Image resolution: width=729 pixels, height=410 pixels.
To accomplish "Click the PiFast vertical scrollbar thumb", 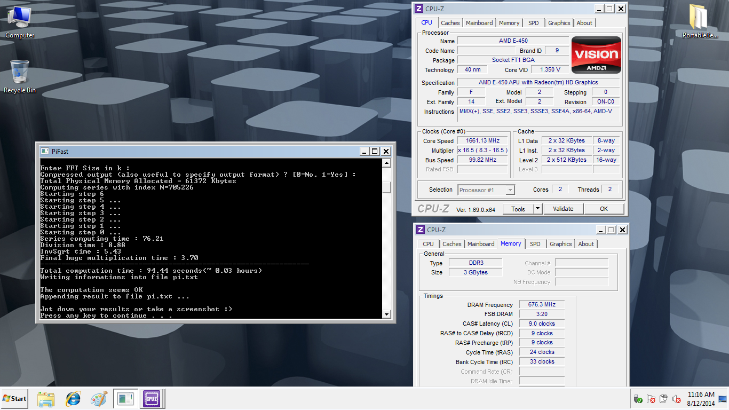I will pyautogui.click(x=387, y=187).
